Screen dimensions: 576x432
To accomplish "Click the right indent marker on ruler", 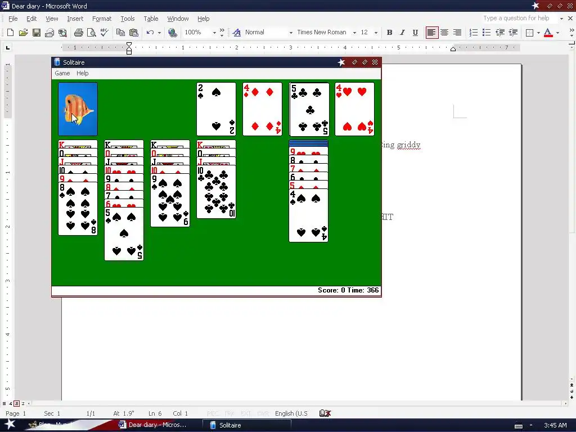I will pos(453,49).
